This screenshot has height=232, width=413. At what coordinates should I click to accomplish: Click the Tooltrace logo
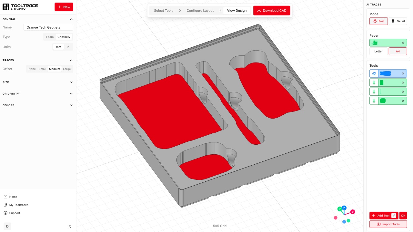[20, 7]
